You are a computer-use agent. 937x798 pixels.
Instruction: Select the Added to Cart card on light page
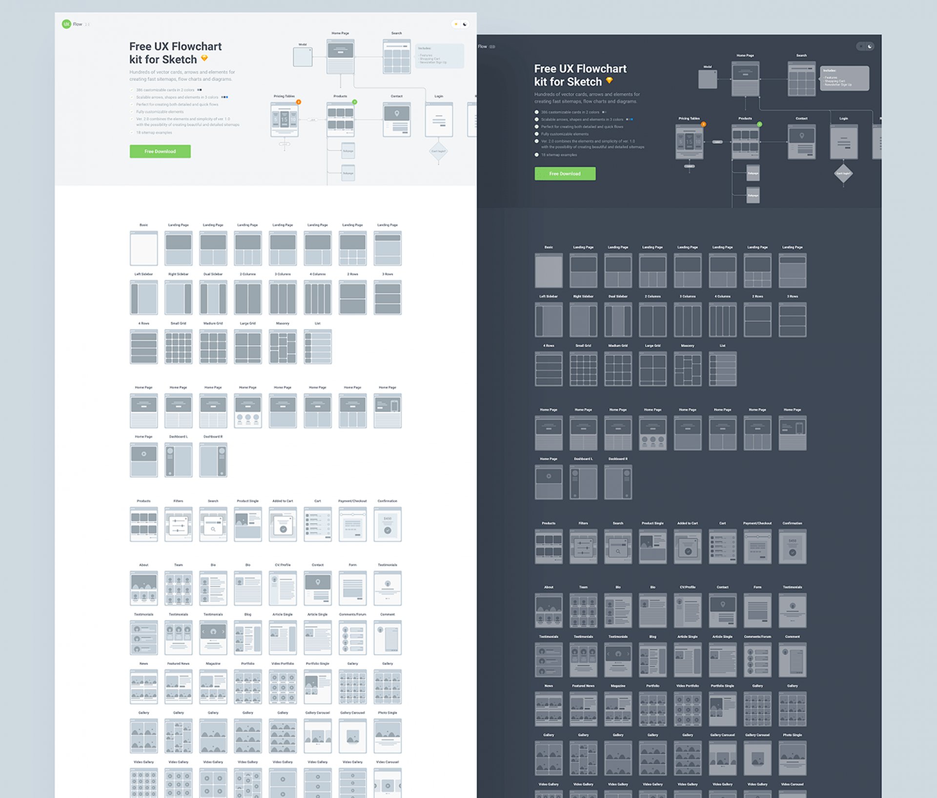pyautogui.click(x=283, y=524)
